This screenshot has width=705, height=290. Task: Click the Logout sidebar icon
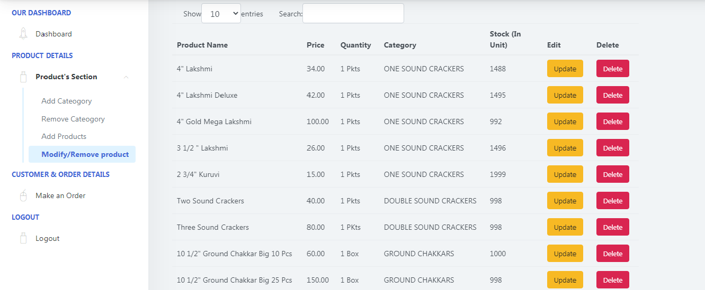(x=23, y=238)
